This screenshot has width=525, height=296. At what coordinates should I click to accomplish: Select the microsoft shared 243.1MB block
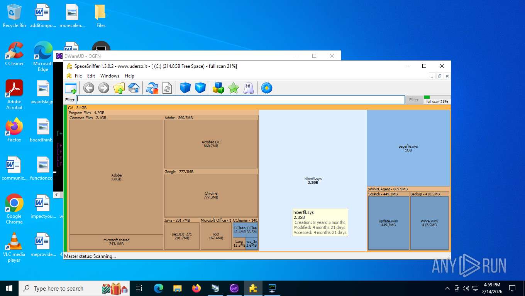click(116, 242)
